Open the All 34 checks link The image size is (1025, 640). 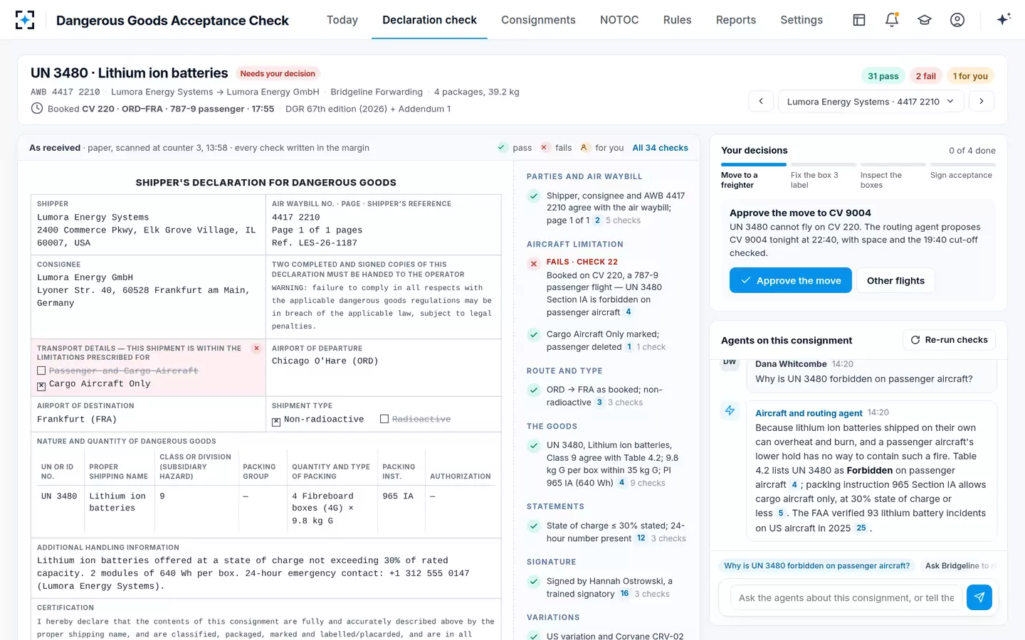661,148
